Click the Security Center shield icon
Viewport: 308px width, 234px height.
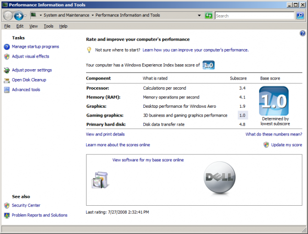point(7,206)
